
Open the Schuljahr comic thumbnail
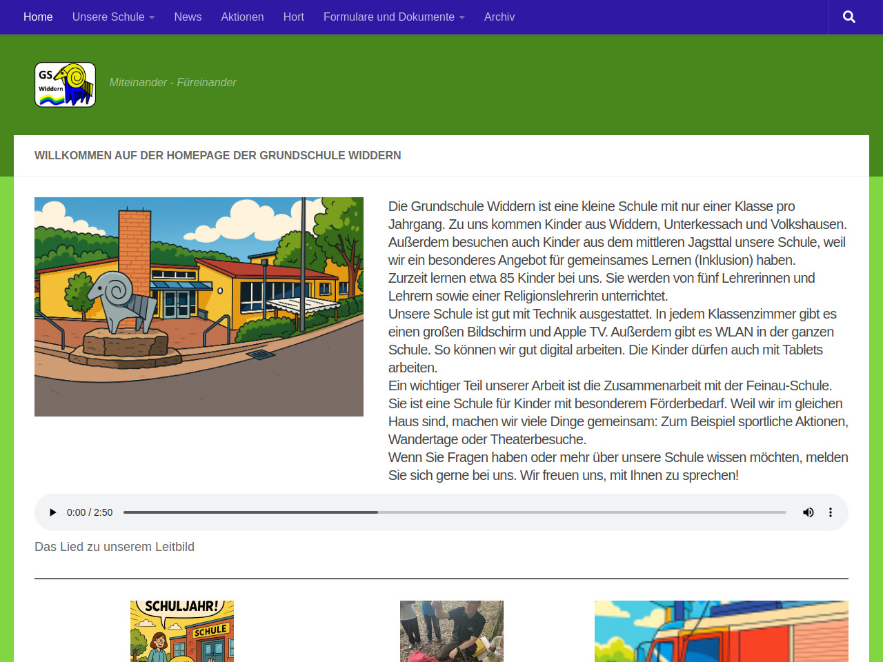182,631
